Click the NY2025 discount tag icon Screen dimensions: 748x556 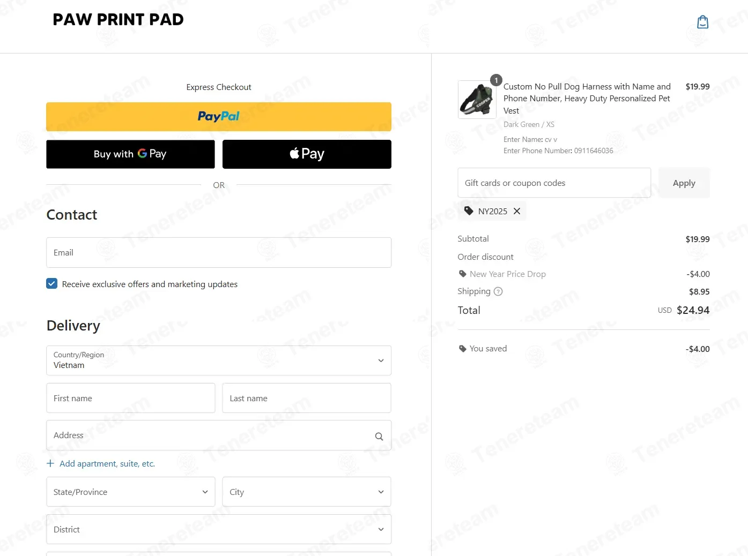(469, 211)
